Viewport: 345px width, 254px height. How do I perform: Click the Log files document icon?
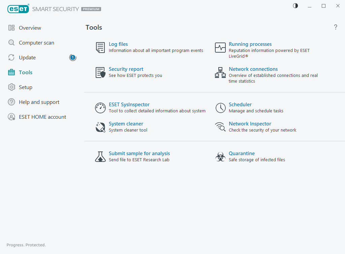(x=100, y=48)
